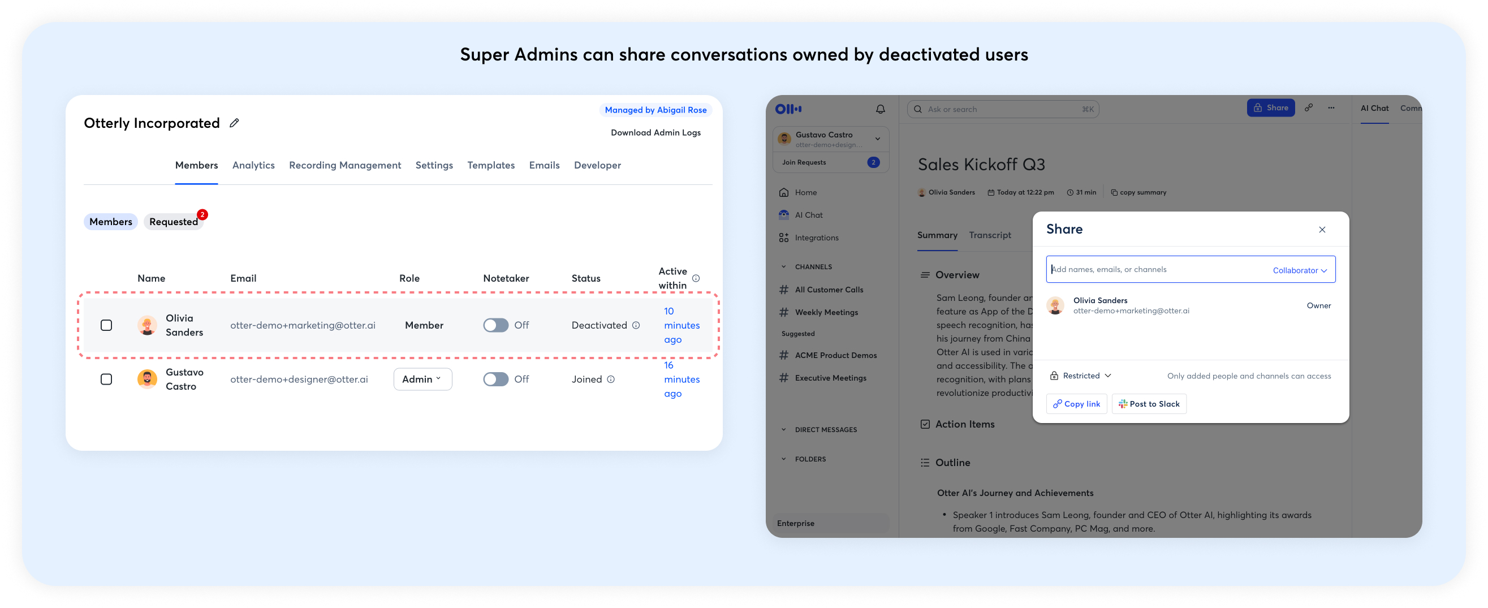Select the Gustavo Castro row checkbox

click(x=106, y=380)
